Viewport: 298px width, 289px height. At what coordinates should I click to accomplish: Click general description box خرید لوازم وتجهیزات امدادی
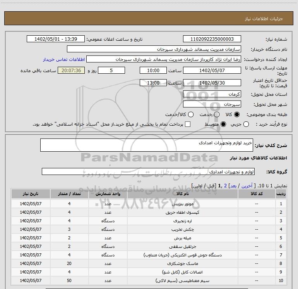pos(147,145)
